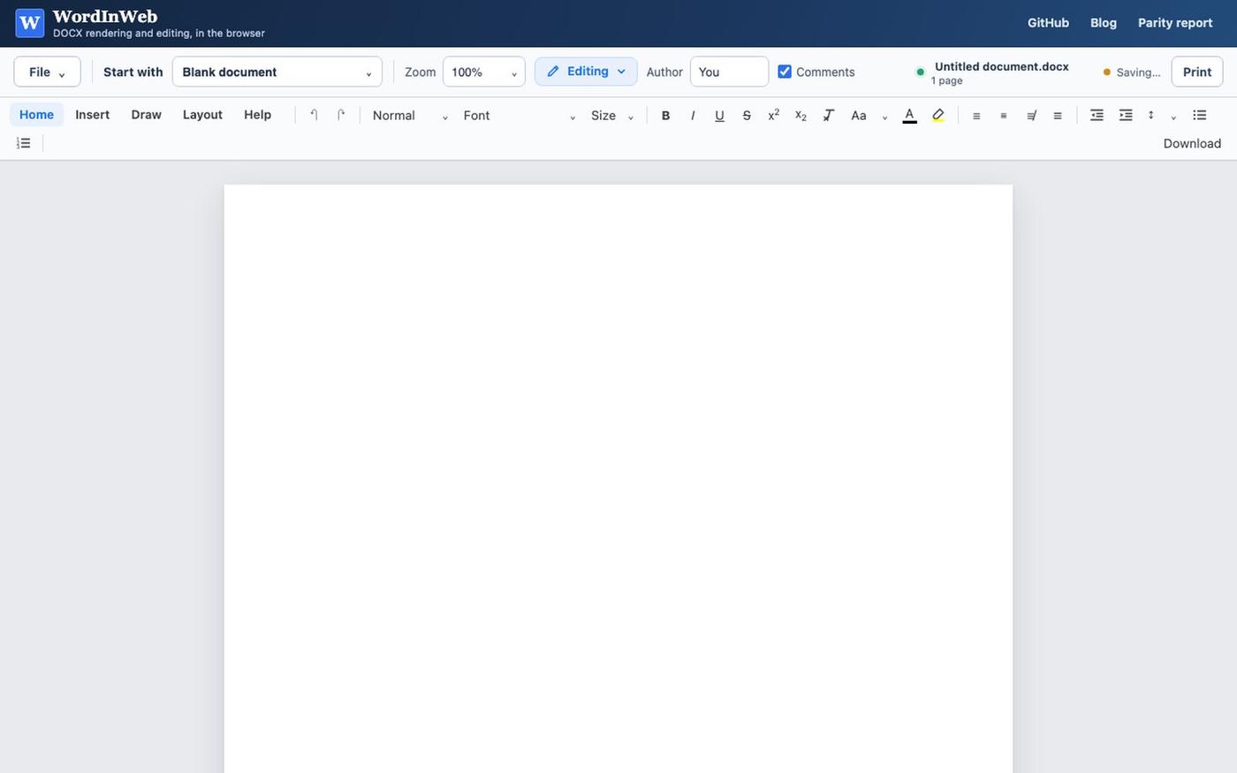The height and width of the screenshot is (773, 1237).
Task: Open the Blog link
Action: tap(1104, 23)
